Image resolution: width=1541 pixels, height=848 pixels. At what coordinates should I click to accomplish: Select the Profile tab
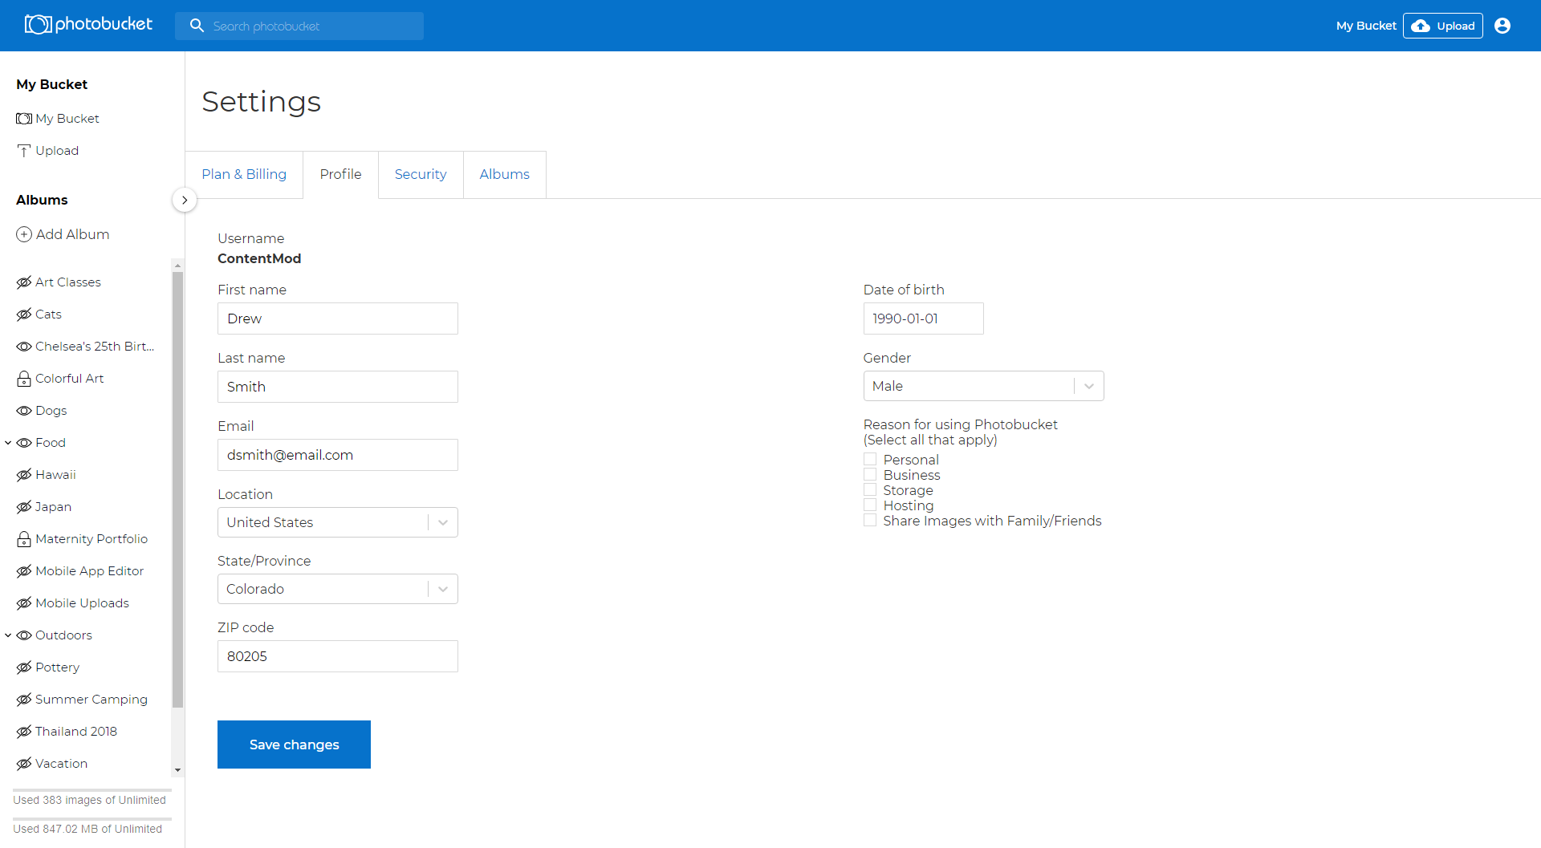coord(340,175)
